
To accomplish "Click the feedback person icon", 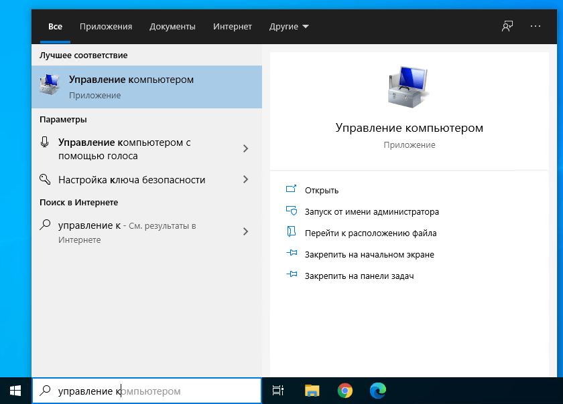I will 507,26.
